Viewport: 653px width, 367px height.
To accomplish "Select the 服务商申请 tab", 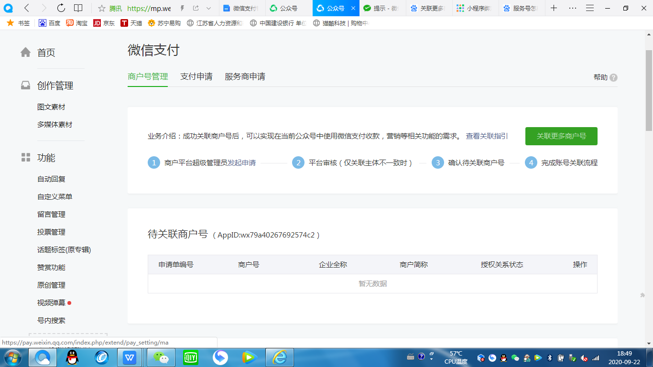I will click(x=245, y=76).
